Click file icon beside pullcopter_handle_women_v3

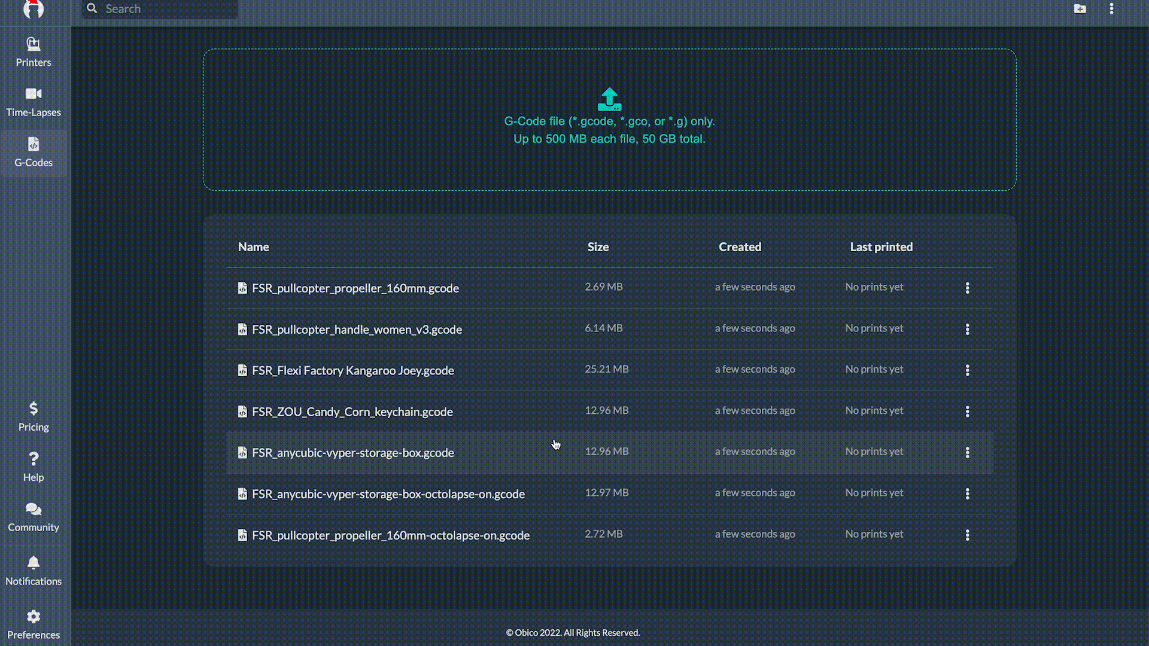coord(242,329)
